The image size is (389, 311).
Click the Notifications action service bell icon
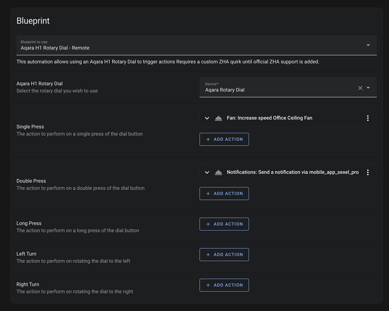coord(218,172)
